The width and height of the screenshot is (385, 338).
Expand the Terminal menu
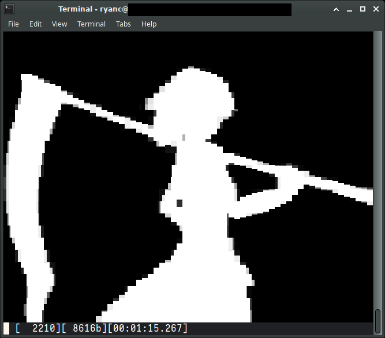(x=91, y=24)
